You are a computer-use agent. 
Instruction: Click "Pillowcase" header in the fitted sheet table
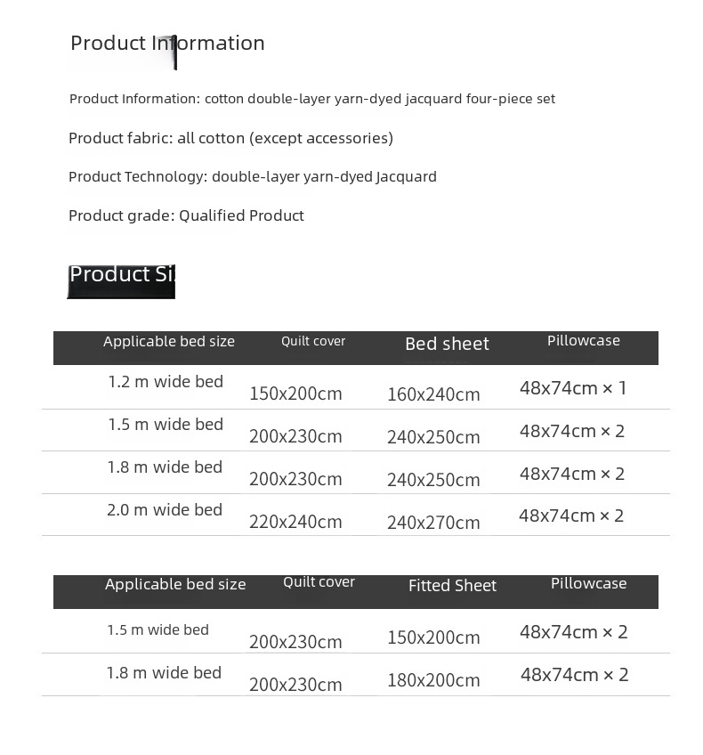tap(588, 584)
